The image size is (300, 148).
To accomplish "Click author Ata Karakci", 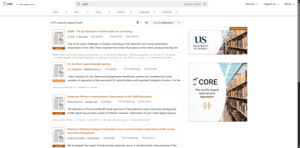I will [93, 138].
